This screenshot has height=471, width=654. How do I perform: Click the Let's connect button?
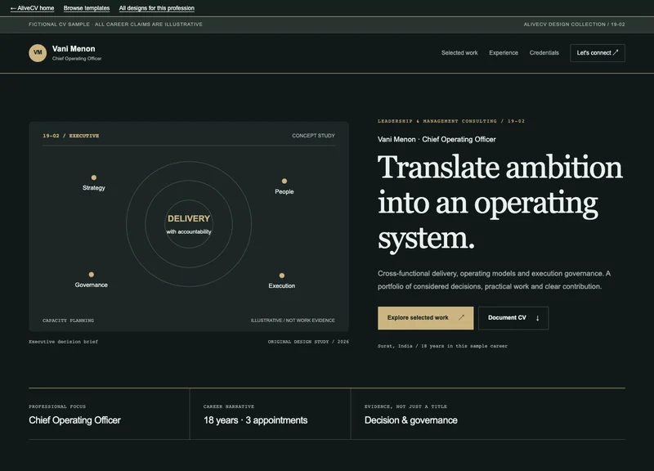pyautogui.click(x=598, y=53)
